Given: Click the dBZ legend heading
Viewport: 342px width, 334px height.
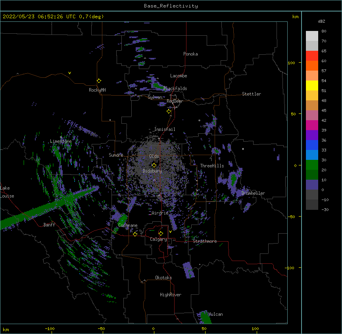Looking at the screenshot, I should [x=321, y=21].
